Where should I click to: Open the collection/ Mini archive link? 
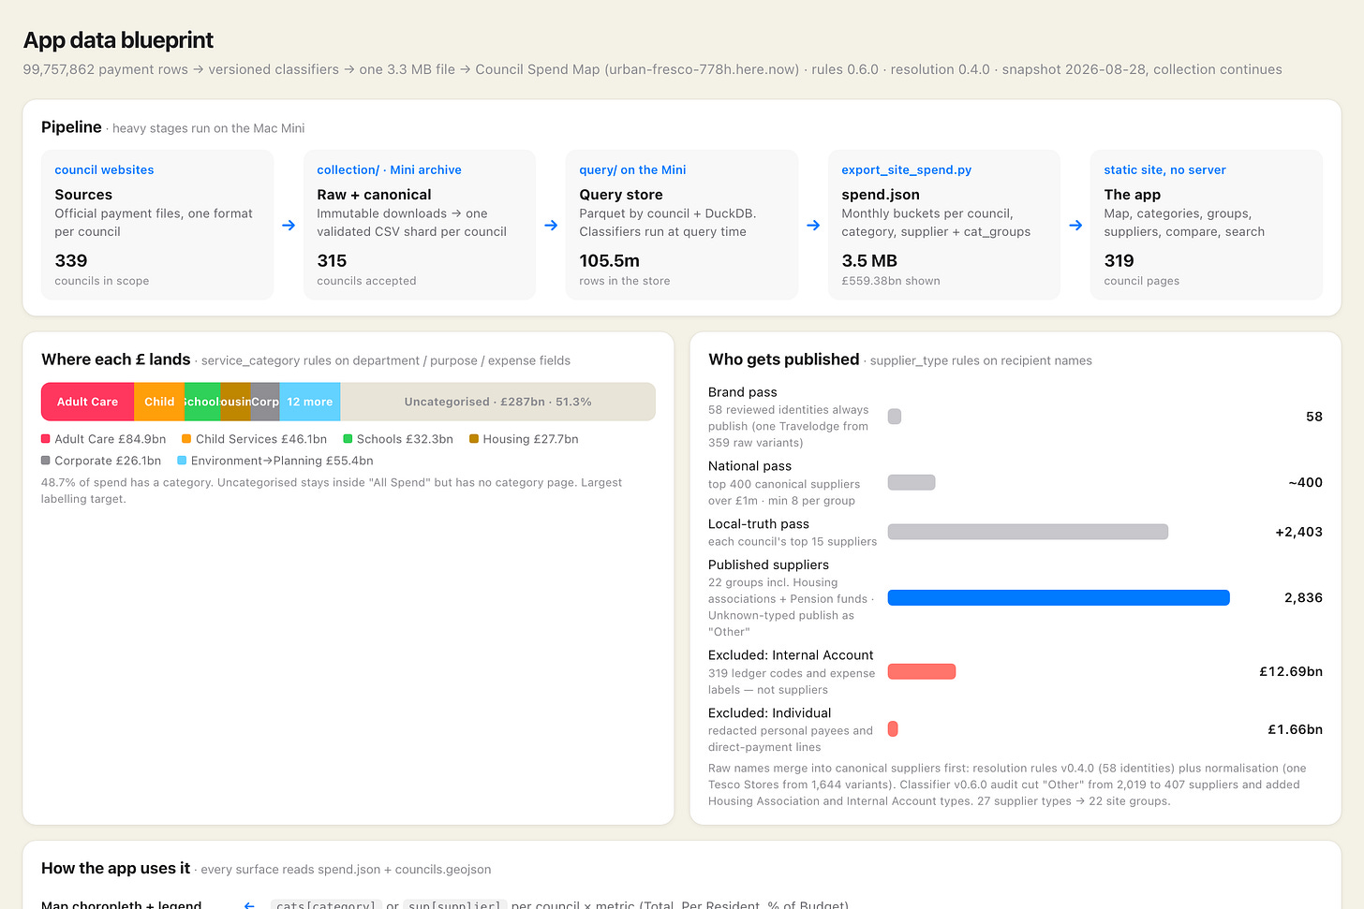click(389, 169)
